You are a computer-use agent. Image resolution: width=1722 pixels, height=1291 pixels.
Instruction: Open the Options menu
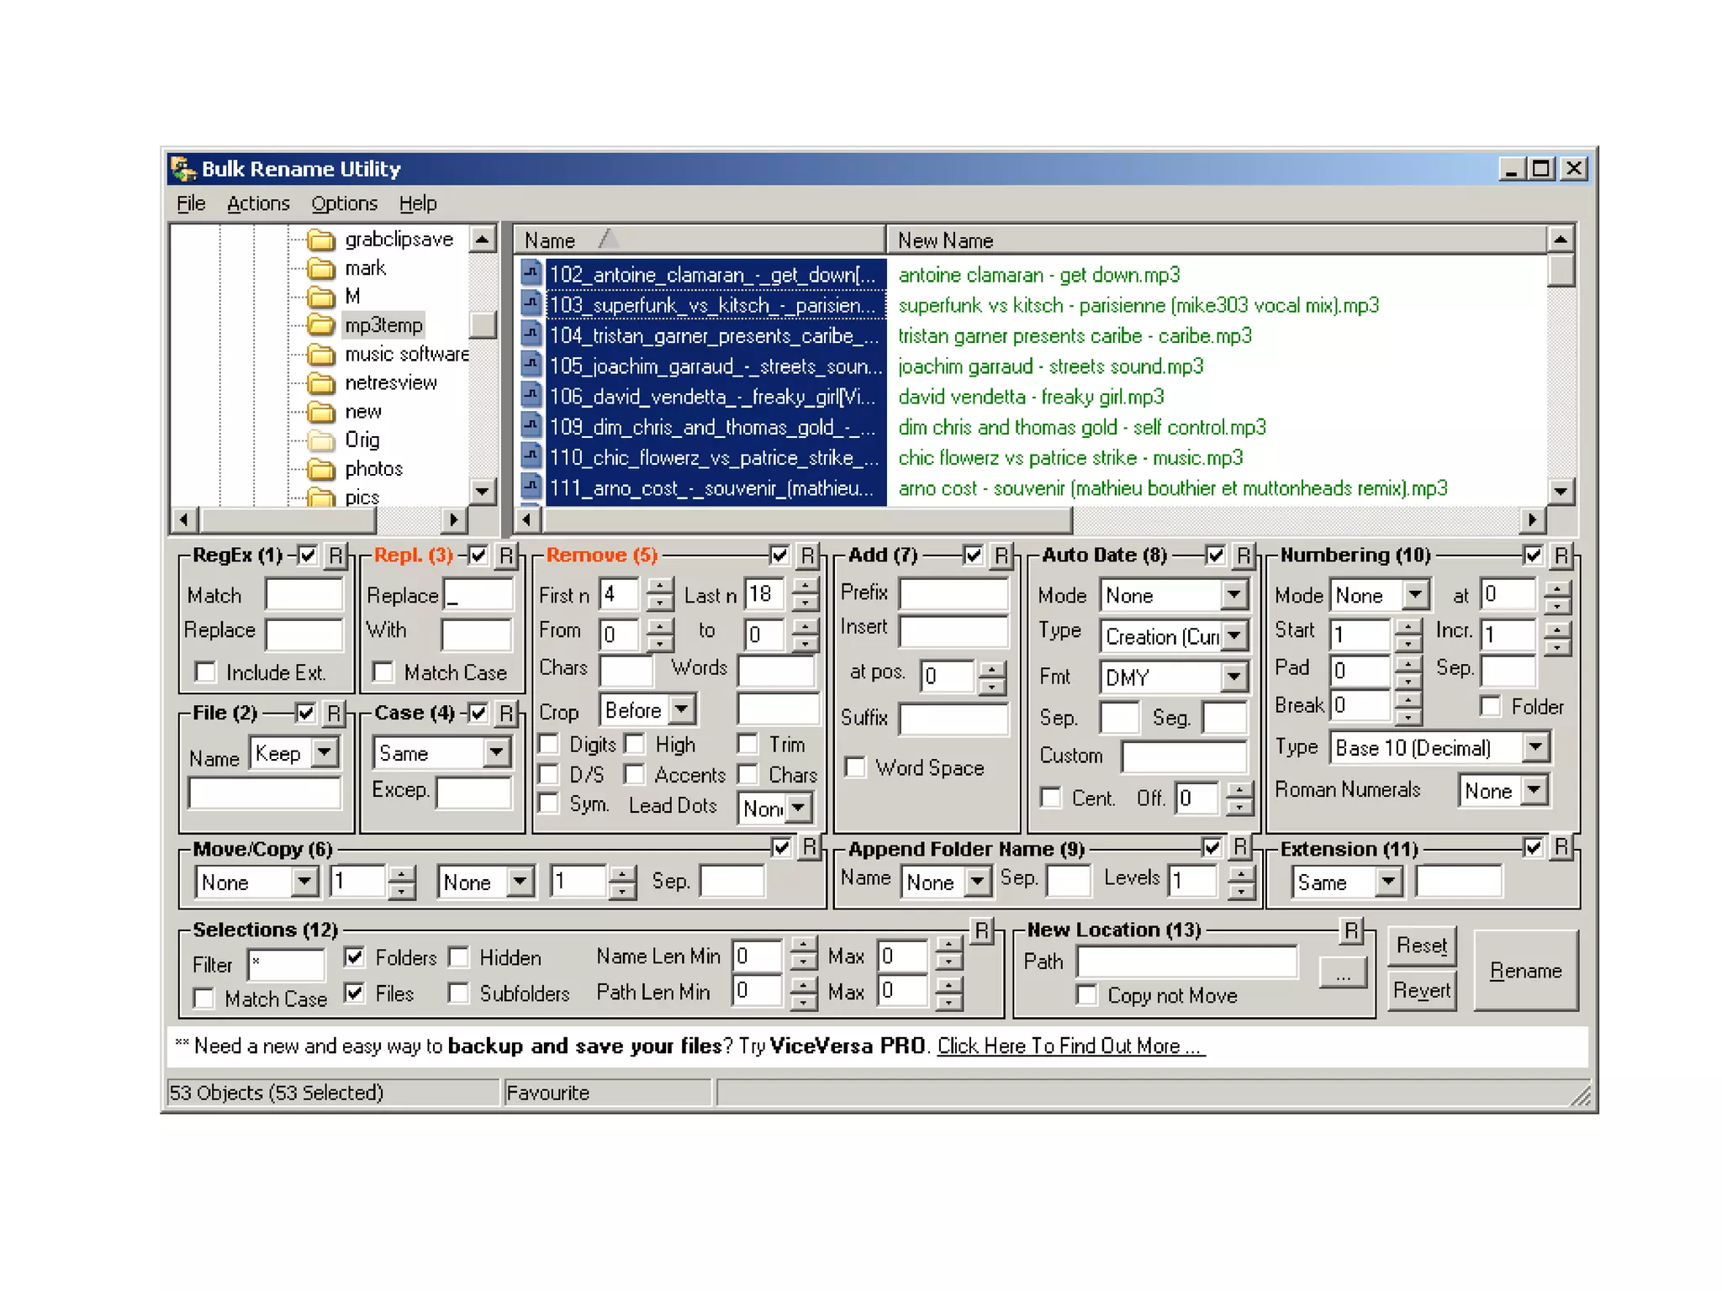coord(344,203)
